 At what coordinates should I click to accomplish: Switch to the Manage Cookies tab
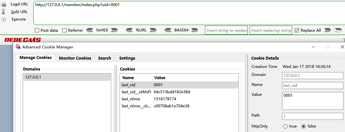pyautogui.click(x=35, y=58)
